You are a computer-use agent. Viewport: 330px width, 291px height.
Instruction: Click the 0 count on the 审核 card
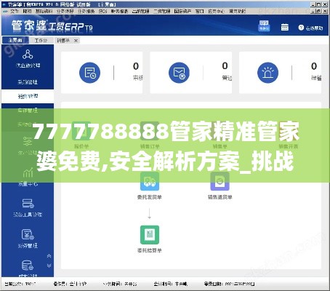click(136, 66)
